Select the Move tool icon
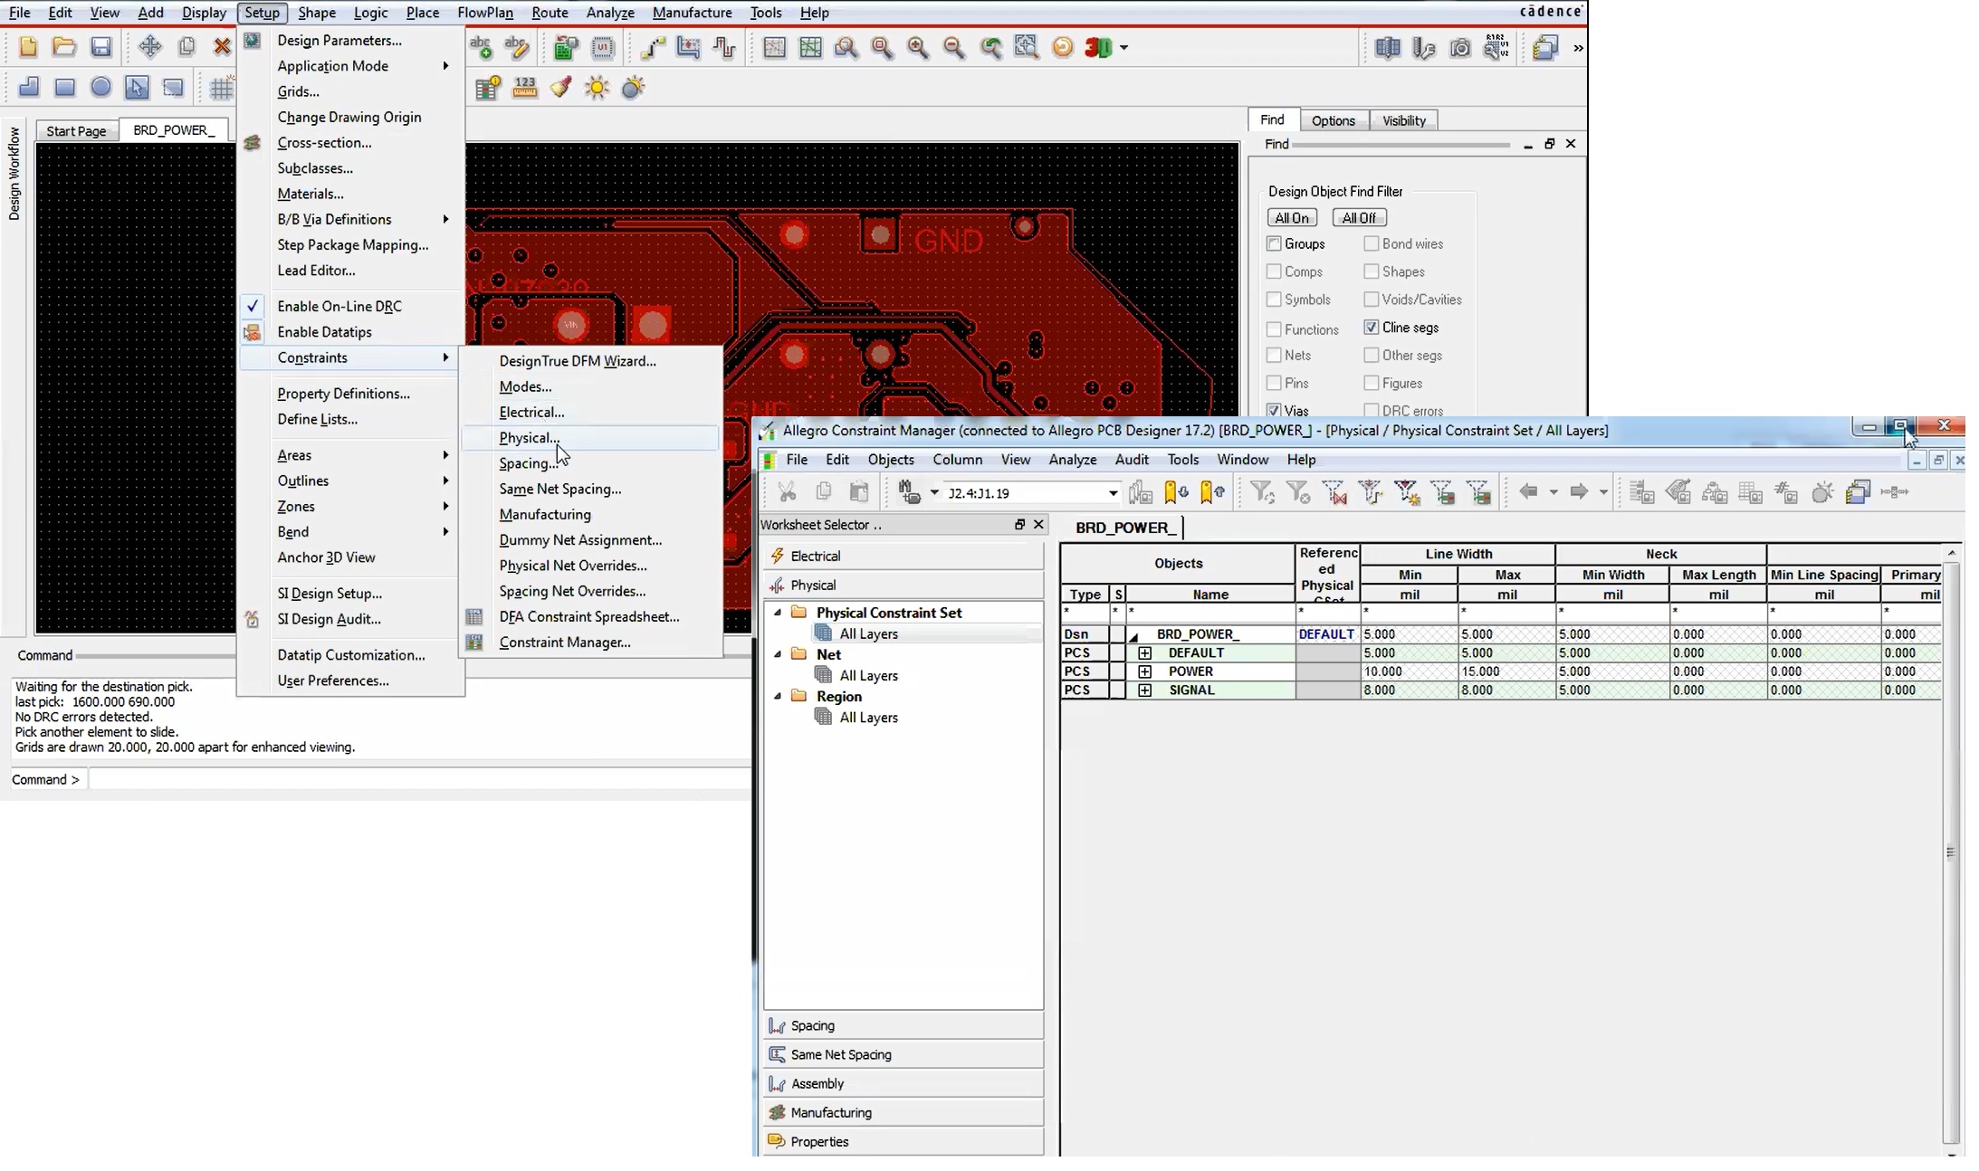Screen dimensions: 1979x1171 [150, 47]
